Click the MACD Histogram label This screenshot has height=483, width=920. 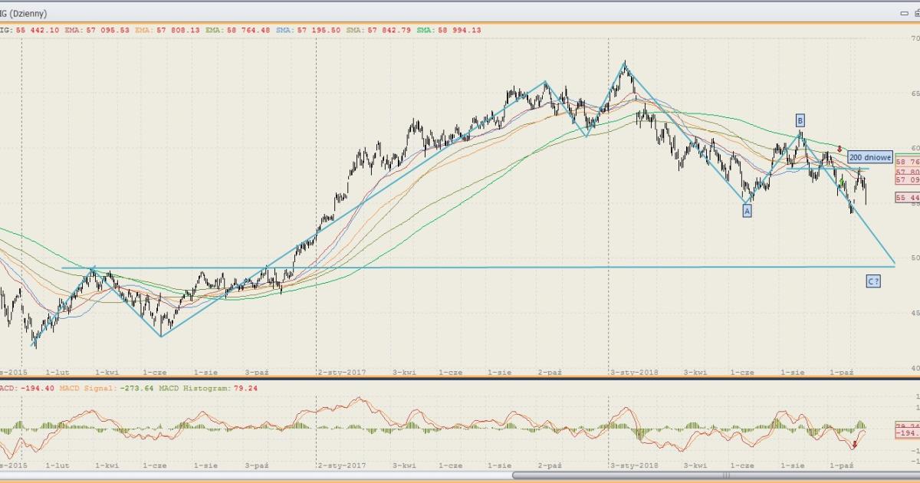tap(197, 389)
